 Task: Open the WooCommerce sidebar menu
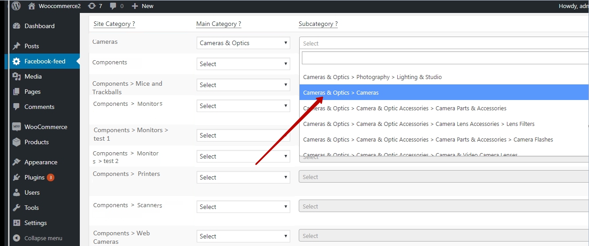click(x=45, y=127)
